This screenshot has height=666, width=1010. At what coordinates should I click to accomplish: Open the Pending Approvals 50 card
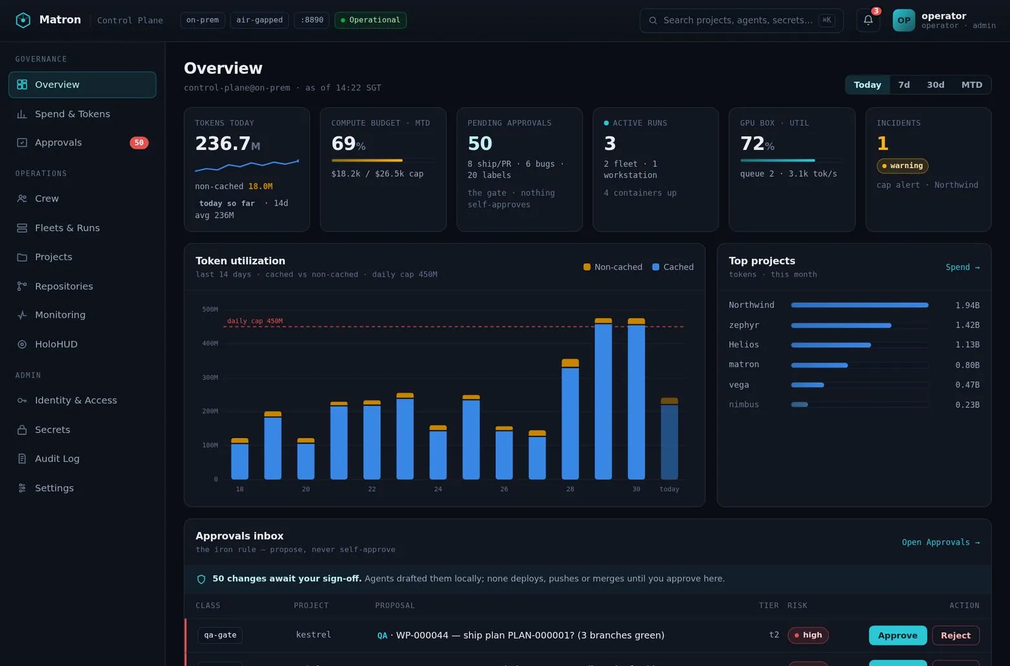pos(519,169)
